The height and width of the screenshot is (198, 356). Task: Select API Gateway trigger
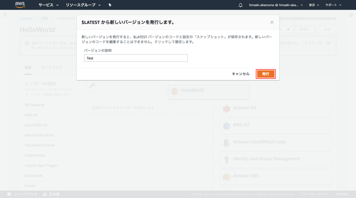[34, 105]
